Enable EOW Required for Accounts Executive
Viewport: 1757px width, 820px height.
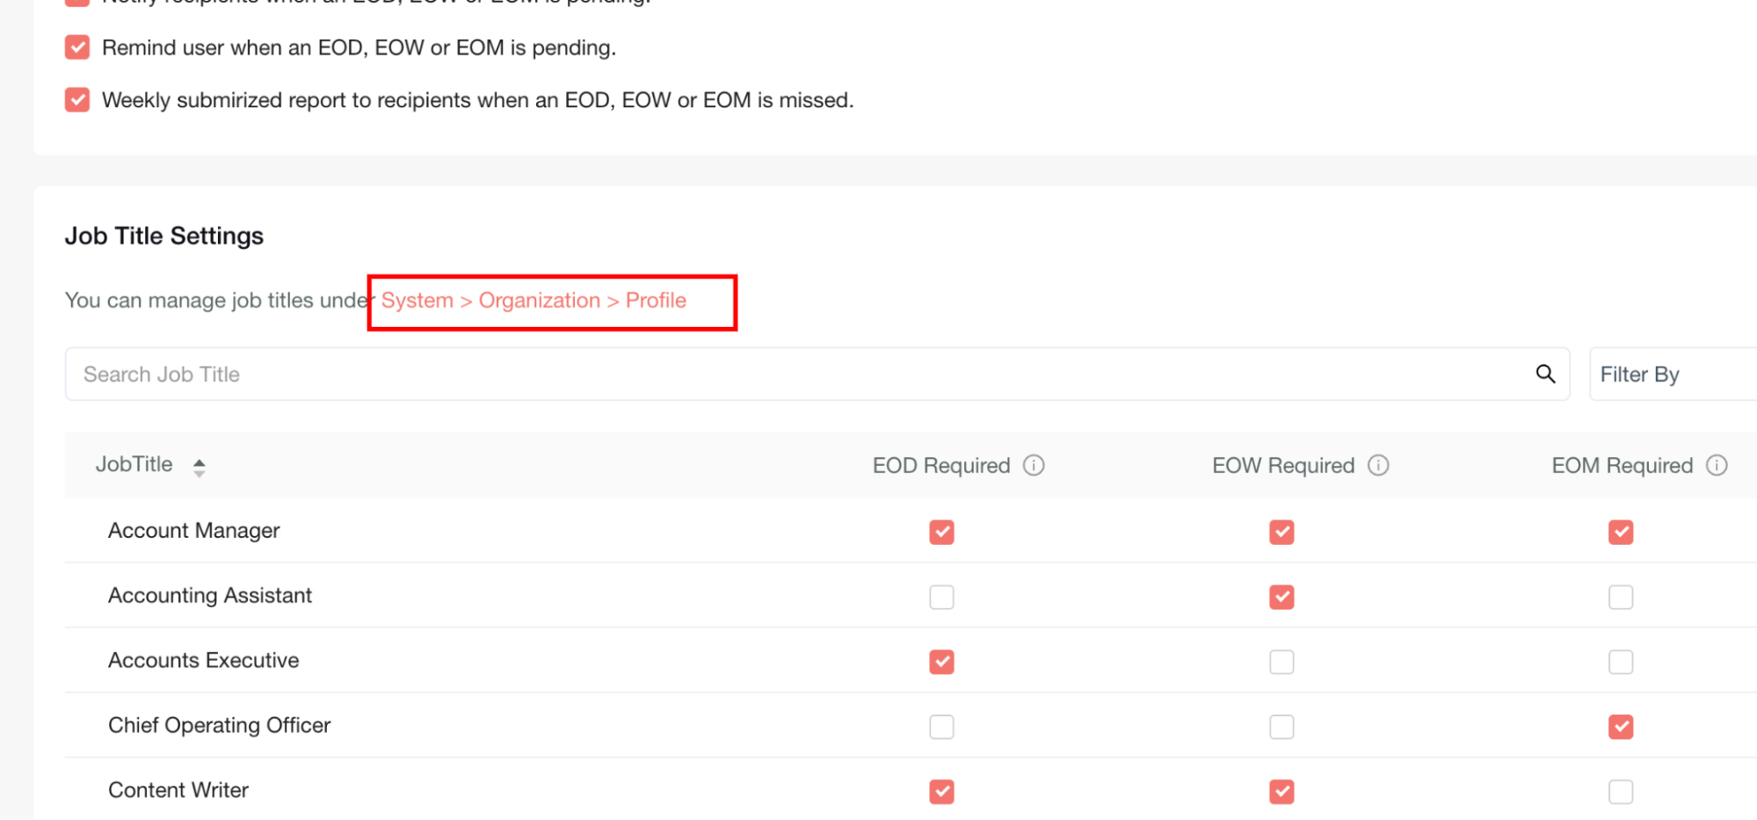click(1281, 662)
